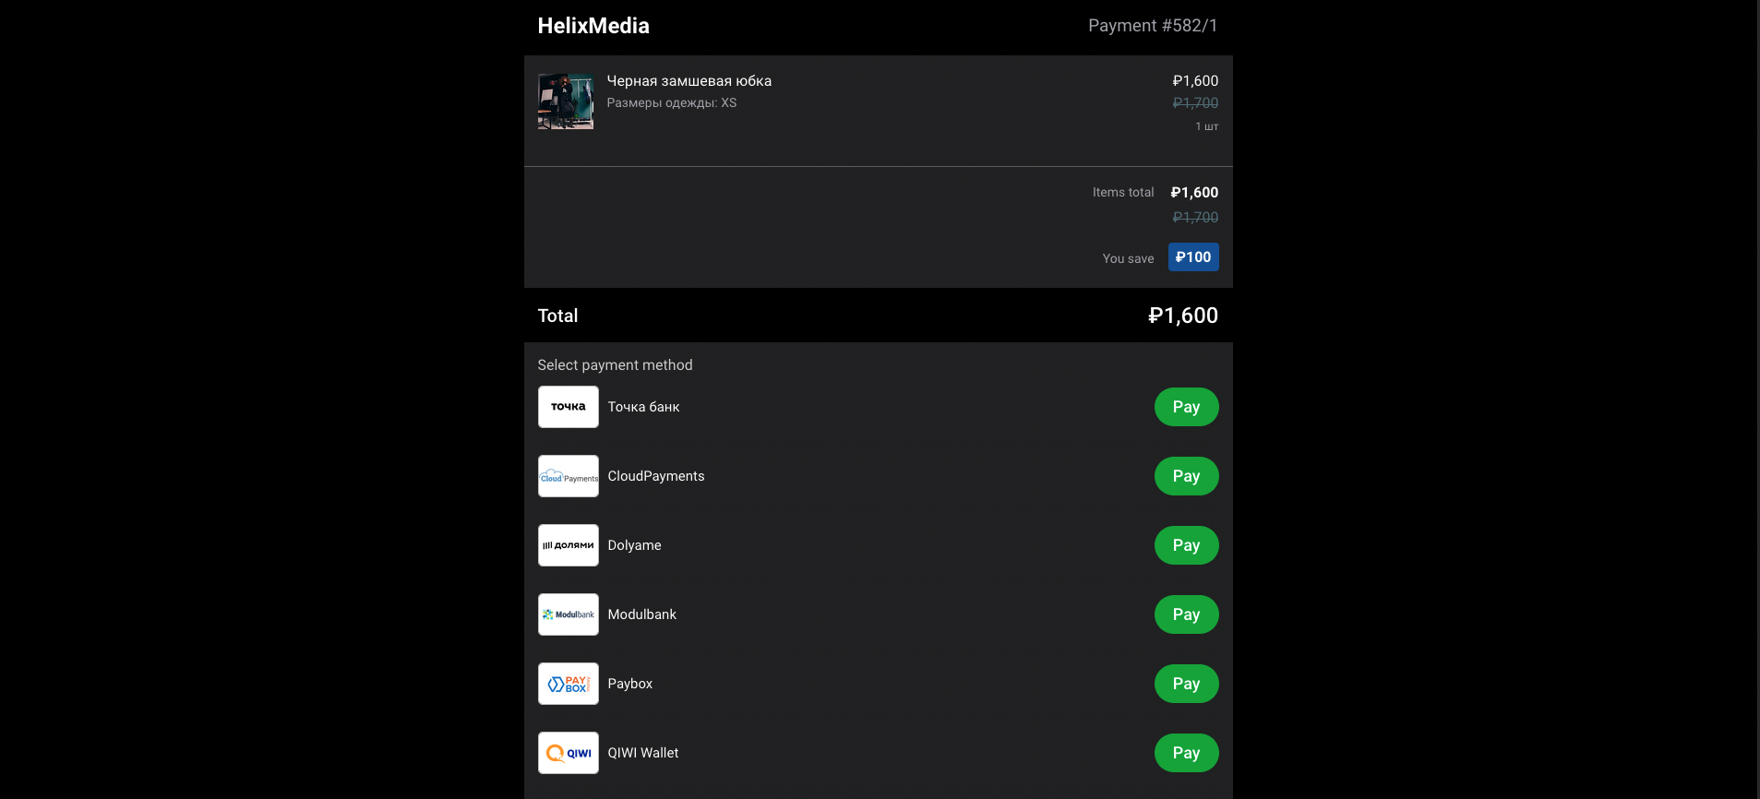The image size is (1760, 799).
Task: Select the Paybox logo icon
Action: pos(568,684)
